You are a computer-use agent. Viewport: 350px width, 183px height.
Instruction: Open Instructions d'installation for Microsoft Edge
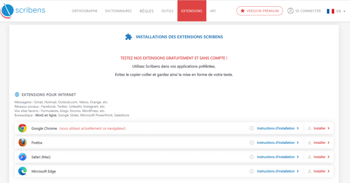[278, 171]
